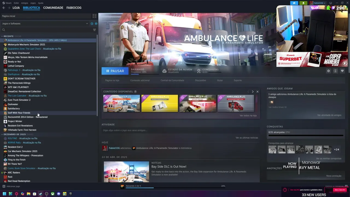This screenshot has width=350, height=197.
Task: Open the Discussões tab
Action: [x=200, y=80]
